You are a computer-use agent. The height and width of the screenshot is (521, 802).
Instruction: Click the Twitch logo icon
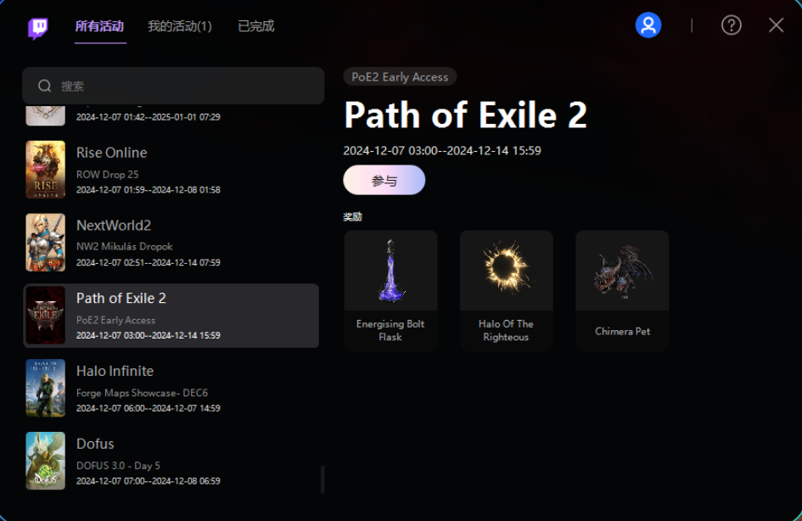38,28
